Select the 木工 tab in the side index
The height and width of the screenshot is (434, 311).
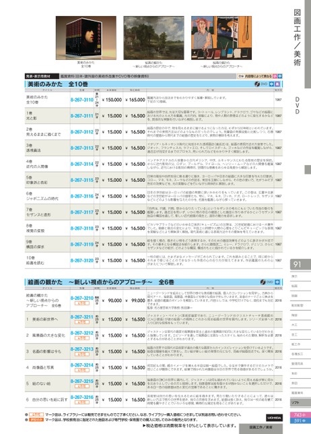(300, 325)
